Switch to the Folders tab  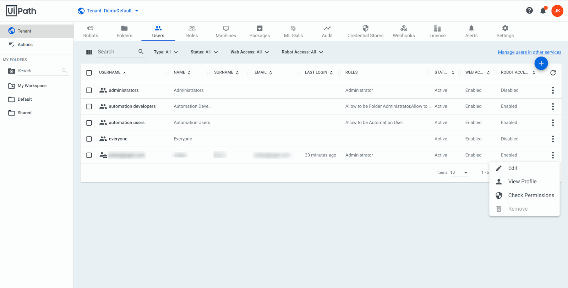(x=124, y=31)
